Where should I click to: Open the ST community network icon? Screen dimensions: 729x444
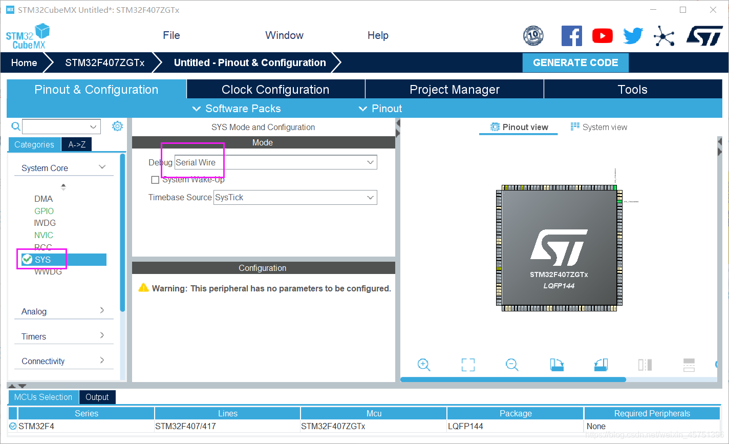[664, 36]
